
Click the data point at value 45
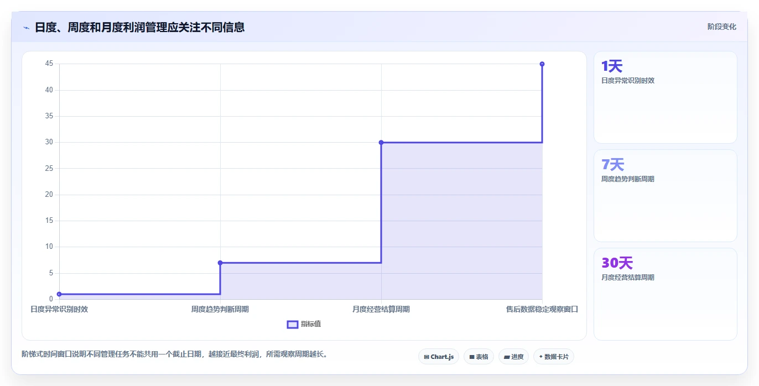tap(542, 64)
